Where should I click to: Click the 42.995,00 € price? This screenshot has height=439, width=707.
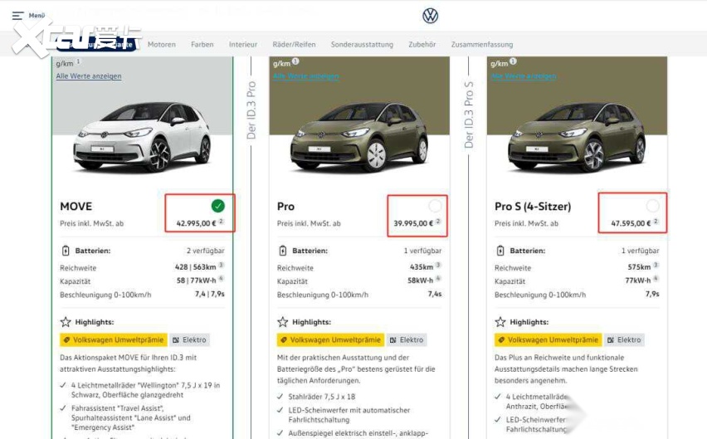pos(196,223)
